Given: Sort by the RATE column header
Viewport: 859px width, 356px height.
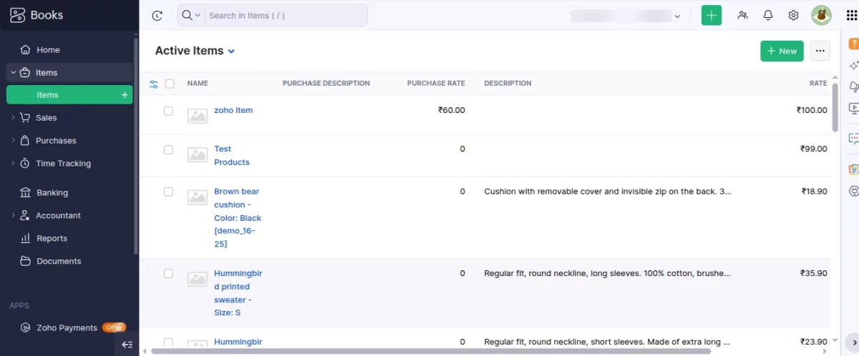Looking at the screenshot, I should tap(818, 84).
